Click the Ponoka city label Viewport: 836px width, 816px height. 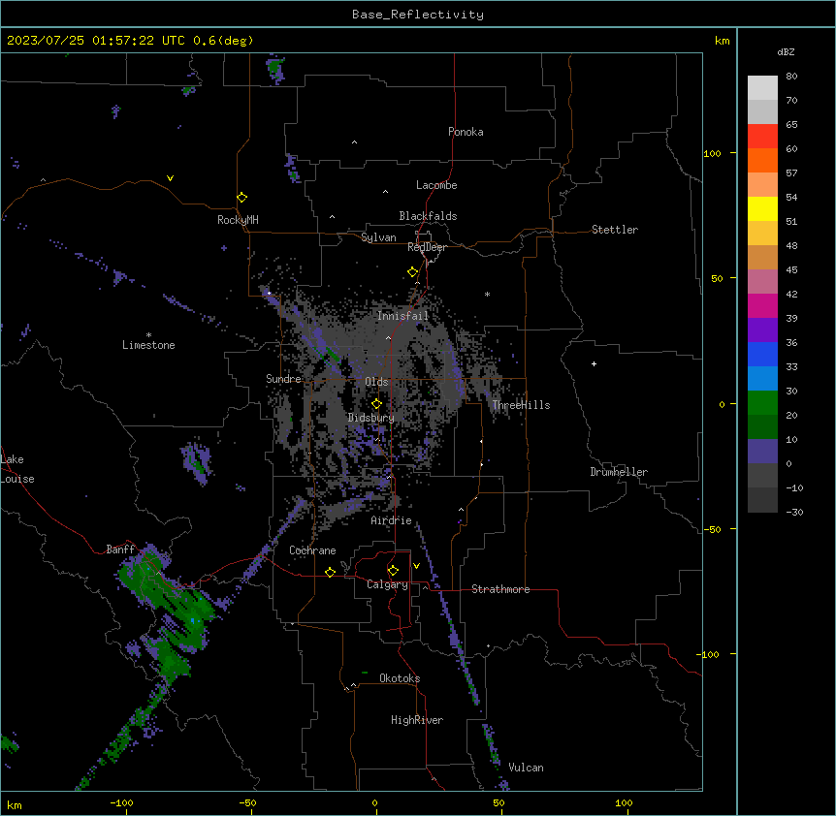(466, 132)
